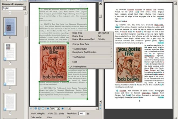
Task: Click the status icon on page 9 thumbnail
Action: tap(5, 109)
